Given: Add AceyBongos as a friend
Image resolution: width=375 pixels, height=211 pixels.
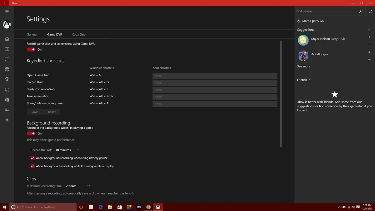Looking at the screenshot, I should [x=369, y=52].
